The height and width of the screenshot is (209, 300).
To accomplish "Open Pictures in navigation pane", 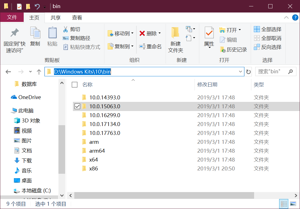I will 23,141.
